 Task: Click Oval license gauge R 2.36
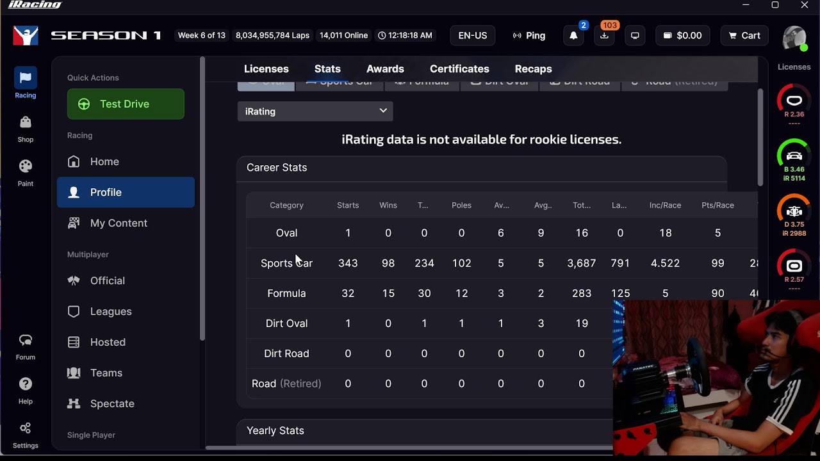(x=794, y=104)
